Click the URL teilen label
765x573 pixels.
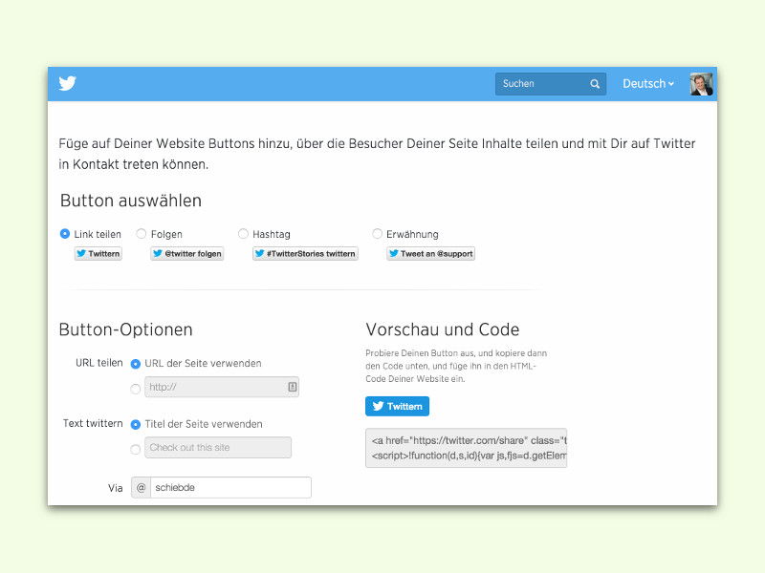coord(99,363)
